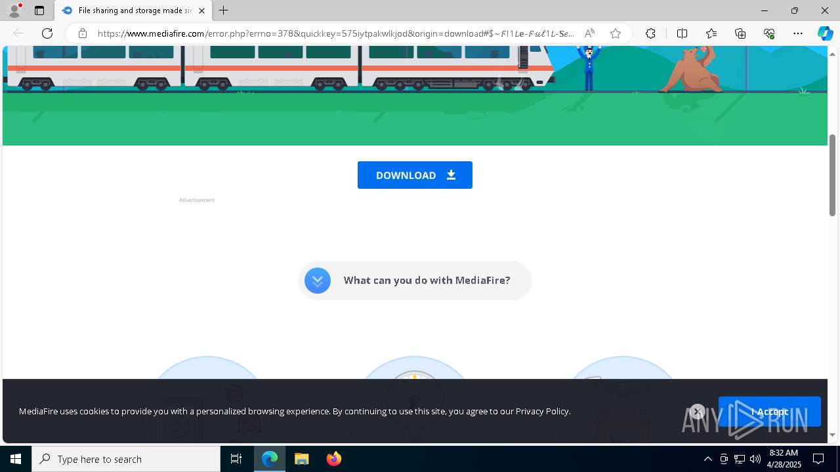The height and width of the screenshot is (472, 840).
Task: Open the clock and calendar flyout
Action: click(x=785, y=459)
